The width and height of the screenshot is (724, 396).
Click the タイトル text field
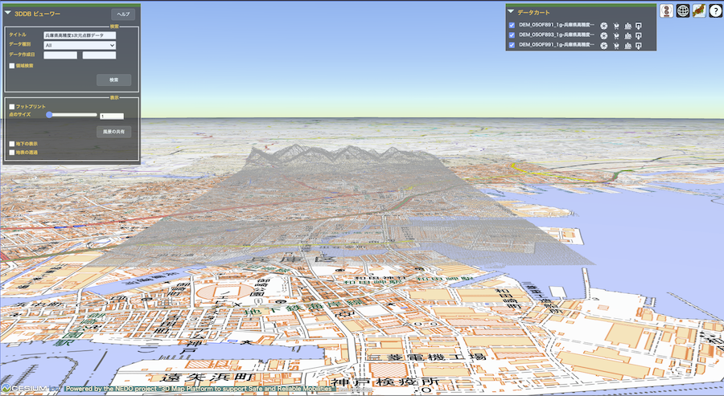pyautogui.click(x=80, y=35)
